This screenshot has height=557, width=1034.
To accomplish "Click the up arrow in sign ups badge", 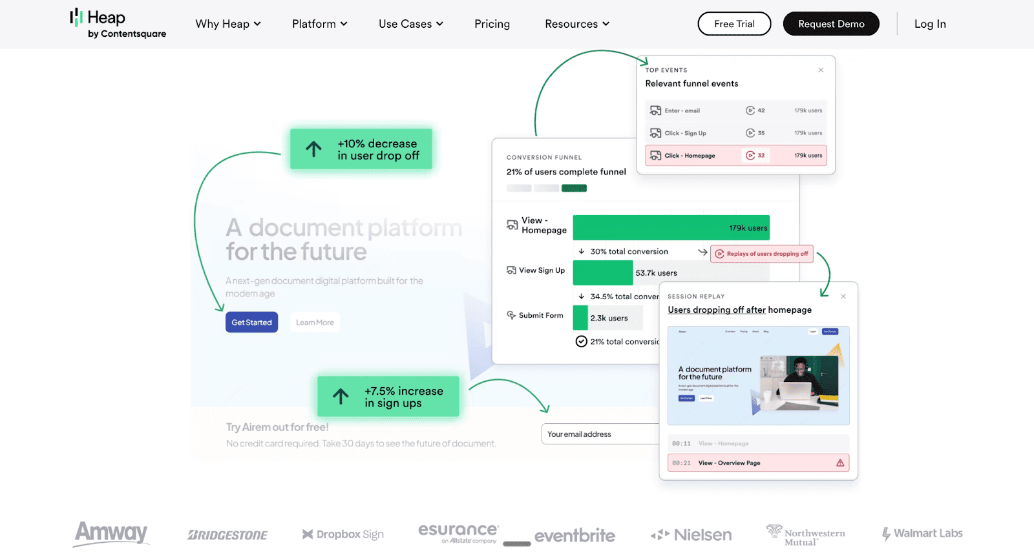I will coord(341,396).
